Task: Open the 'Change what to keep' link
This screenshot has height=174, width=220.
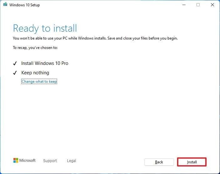Action: 39,82
